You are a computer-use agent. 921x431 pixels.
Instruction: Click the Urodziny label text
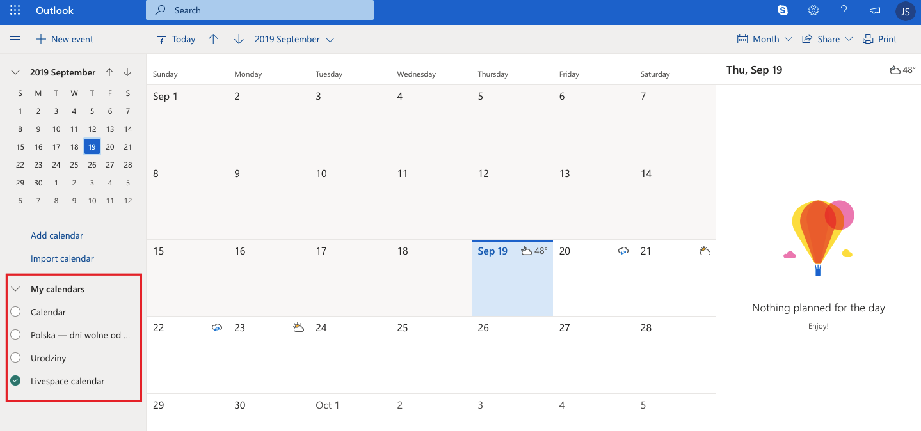(x=48, y=358)
